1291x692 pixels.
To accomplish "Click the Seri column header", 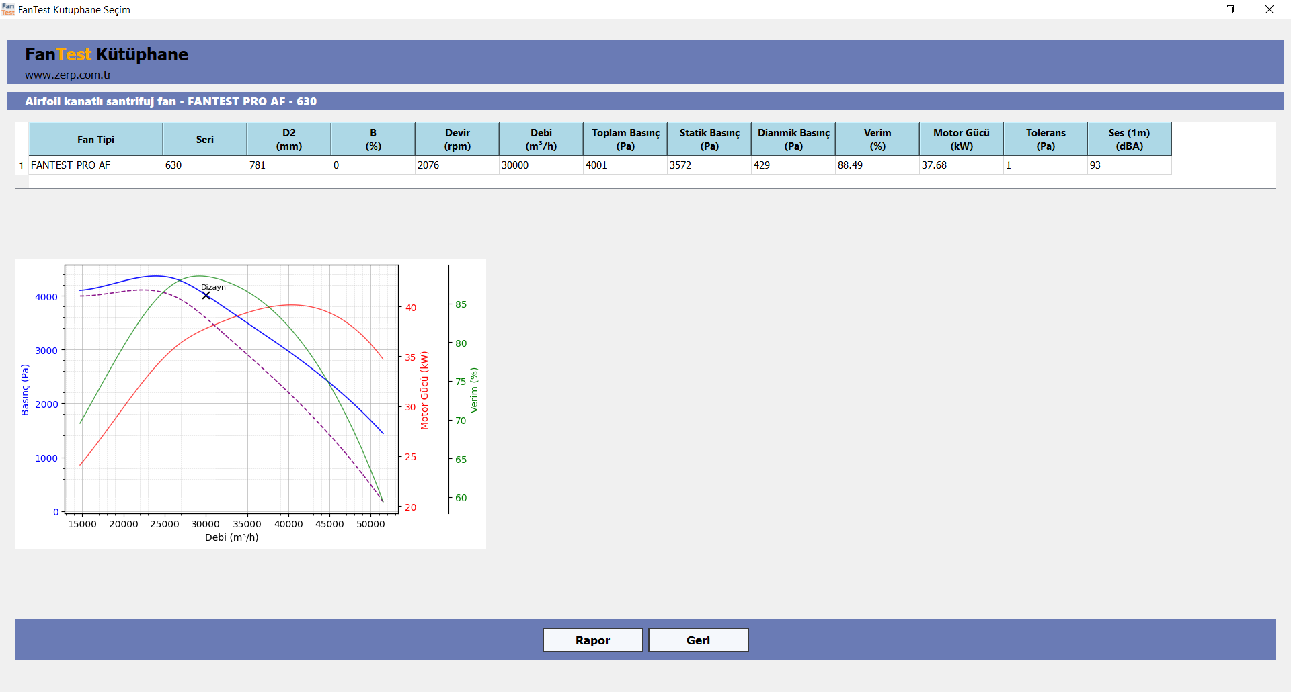I will 204,140.
